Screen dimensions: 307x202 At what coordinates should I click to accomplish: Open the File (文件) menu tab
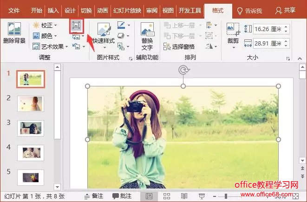(x=14, y=10)
